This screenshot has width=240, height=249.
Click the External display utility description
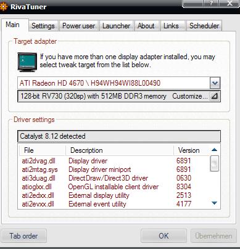99,195
